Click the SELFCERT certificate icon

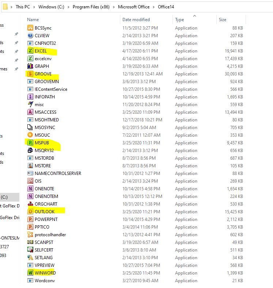point(30,250)
